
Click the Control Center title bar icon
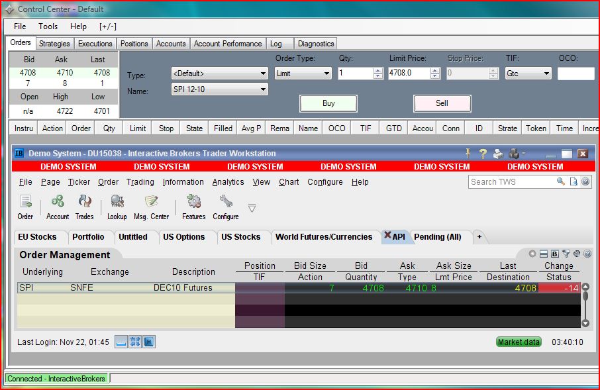[9, 9]
